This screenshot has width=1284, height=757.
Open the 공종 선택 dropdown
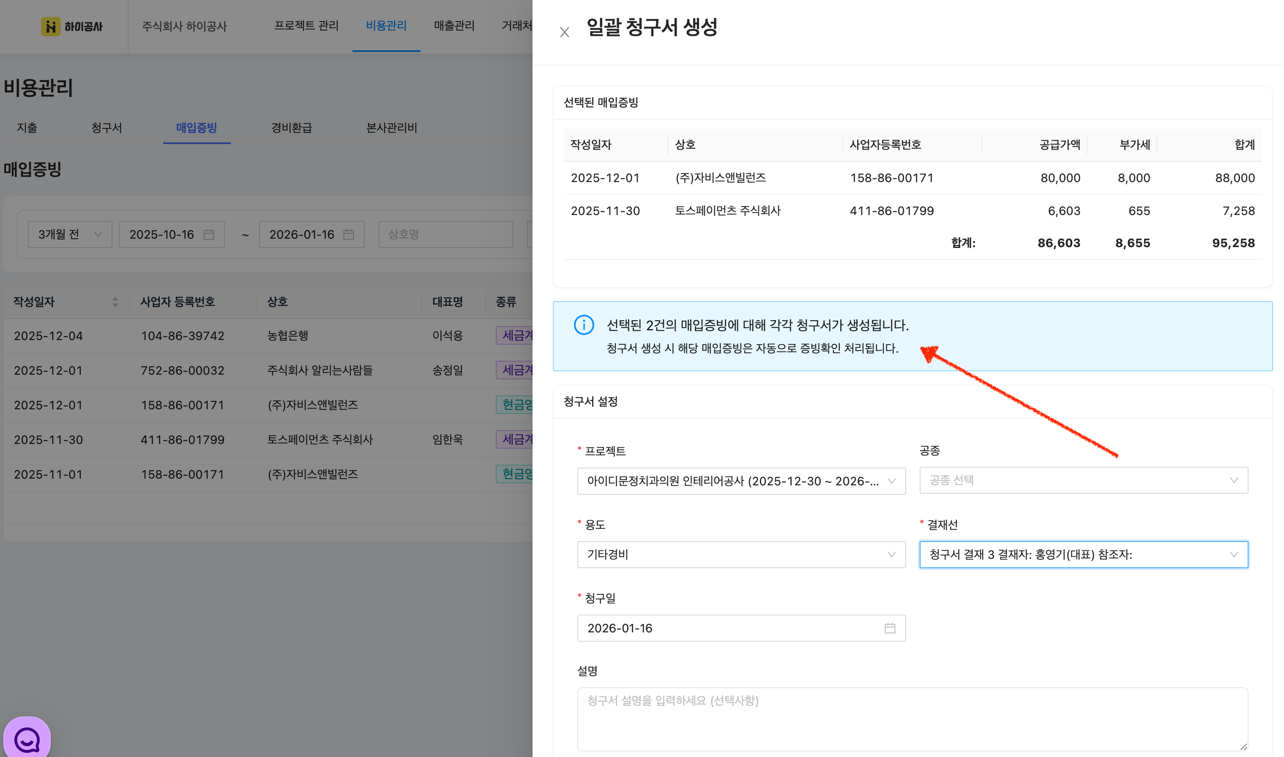(x=1083, y=481)
